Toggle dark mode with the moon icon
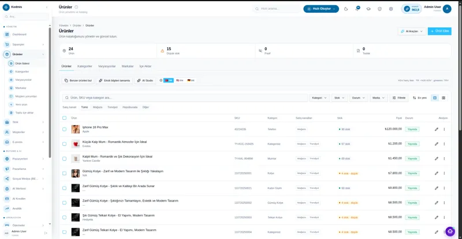Screen dimensions: 462x239 pos(346,9)
